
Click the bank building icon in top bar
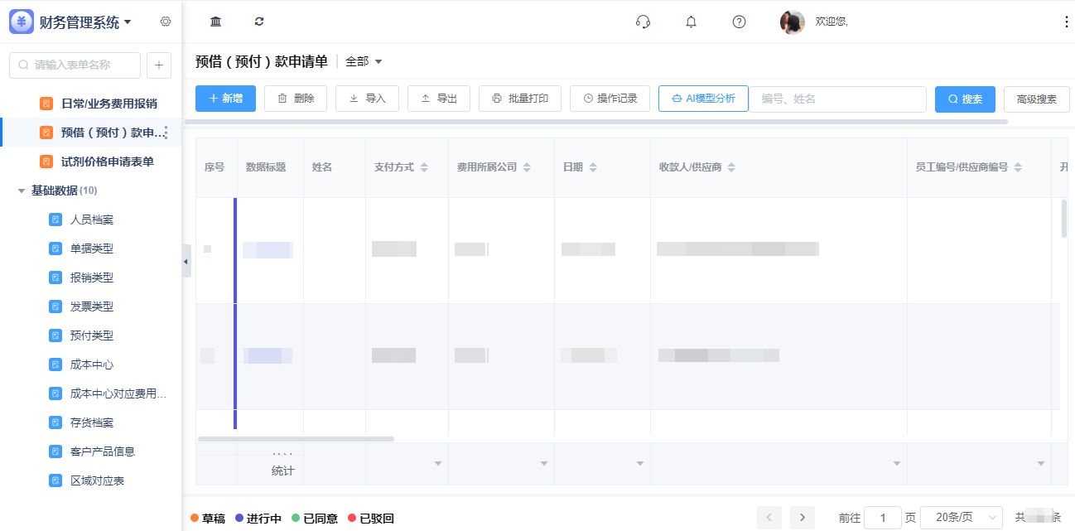215,22
